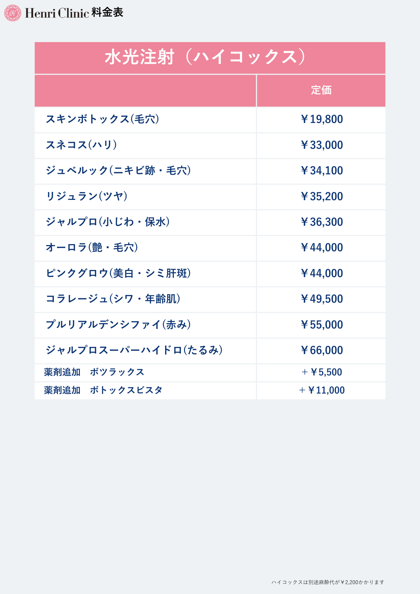The width and height of the screenshot is (420, 594).
Task: Click the ¥19,800 price cell
Action: pos(321,119)
